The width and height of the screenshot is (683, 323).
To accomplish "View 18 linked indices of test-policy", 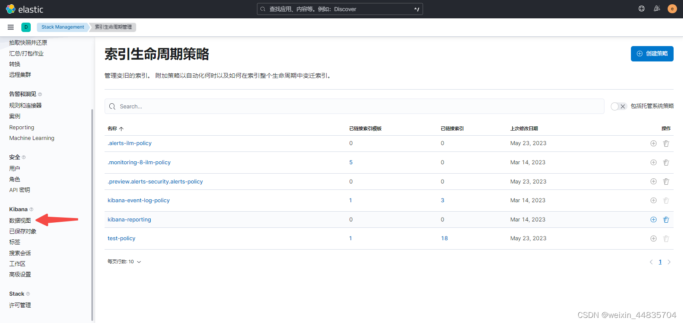I will (444, 239).
